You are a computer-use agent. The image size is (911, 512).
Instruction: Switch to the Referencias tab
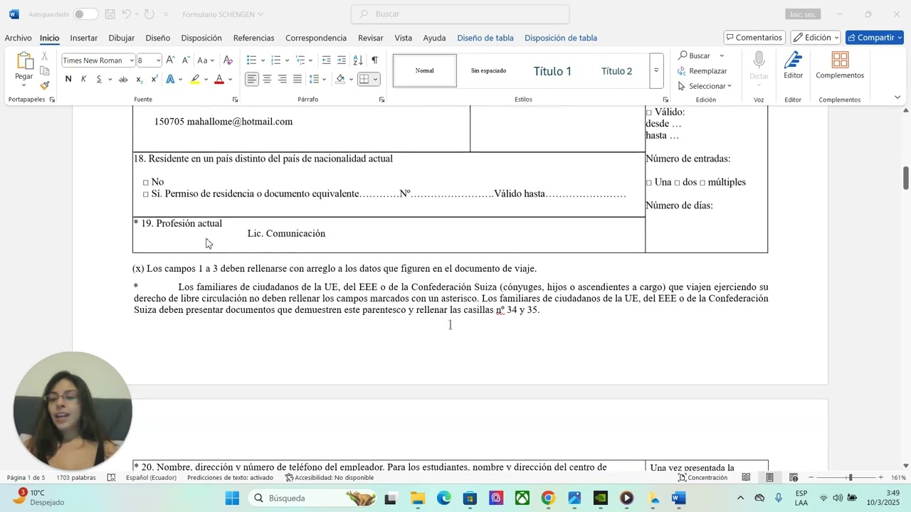[x=253, y=38]
